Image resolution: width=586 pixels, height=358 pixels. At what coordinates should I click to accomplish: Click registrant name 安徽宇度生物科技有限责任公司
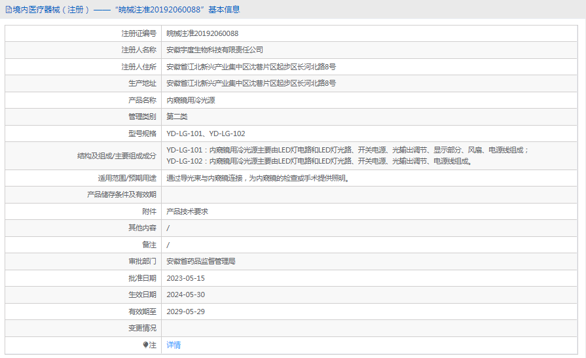click(x=215, y=50)
